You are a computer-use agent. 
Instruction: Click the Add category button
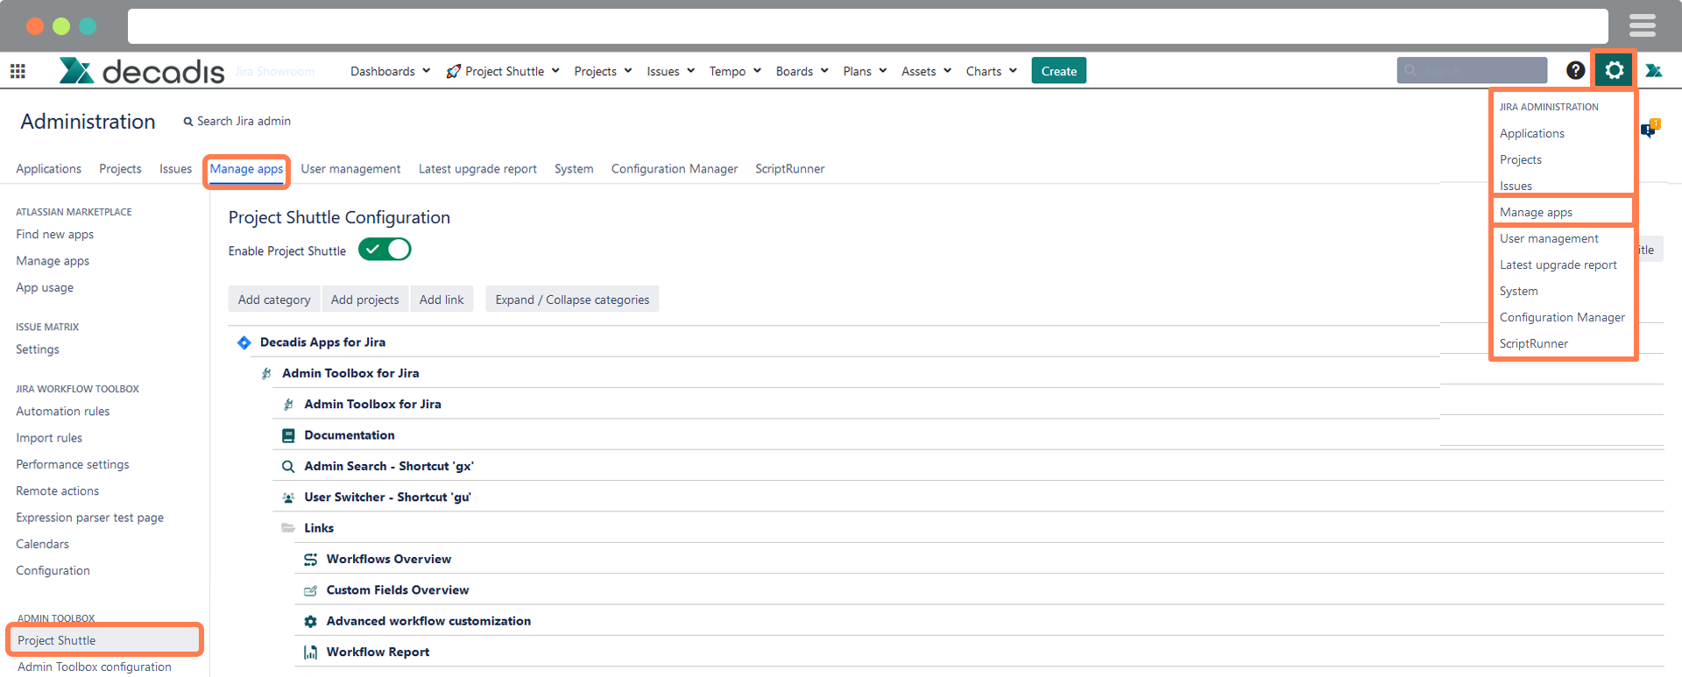click(274, 300)
